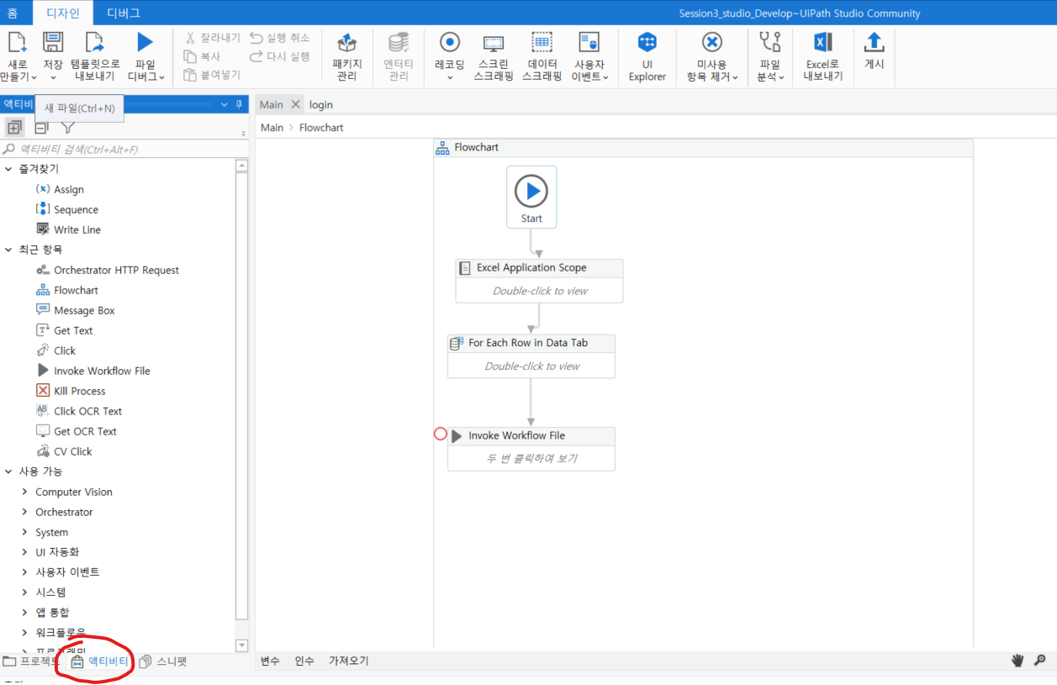
Task: Click Copy (복사) in the ribbon
Action: coord(203,56)
